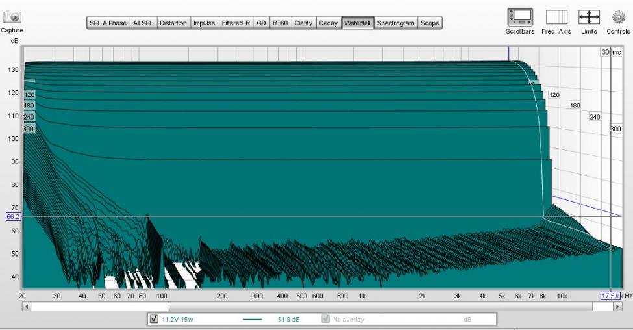Switch the Freq. Axis mode
Viewport: 633px width, 330px height.
point(556,17)
